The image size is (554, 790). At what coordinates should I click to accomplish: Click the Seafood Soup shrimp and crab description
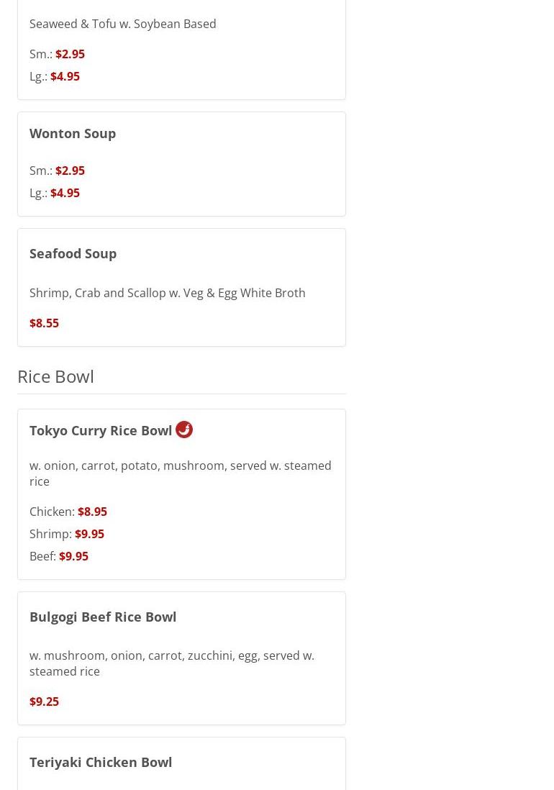coord(167,293)
